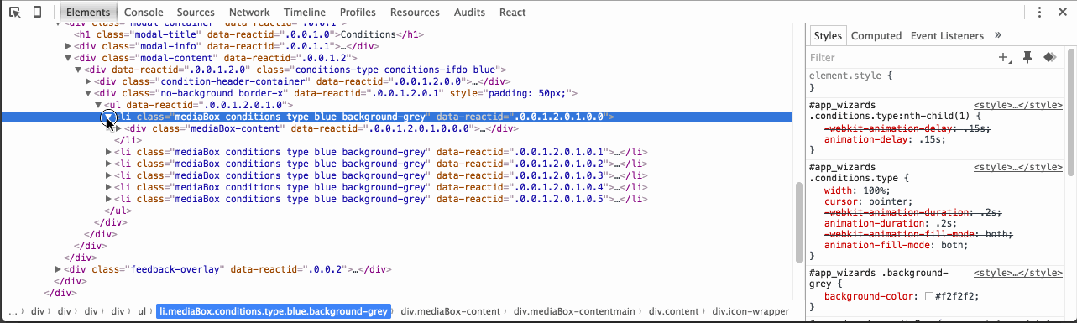
Task: Select the Computed sidebar tab
Action: pyautogui.click(x=876, y=35)
